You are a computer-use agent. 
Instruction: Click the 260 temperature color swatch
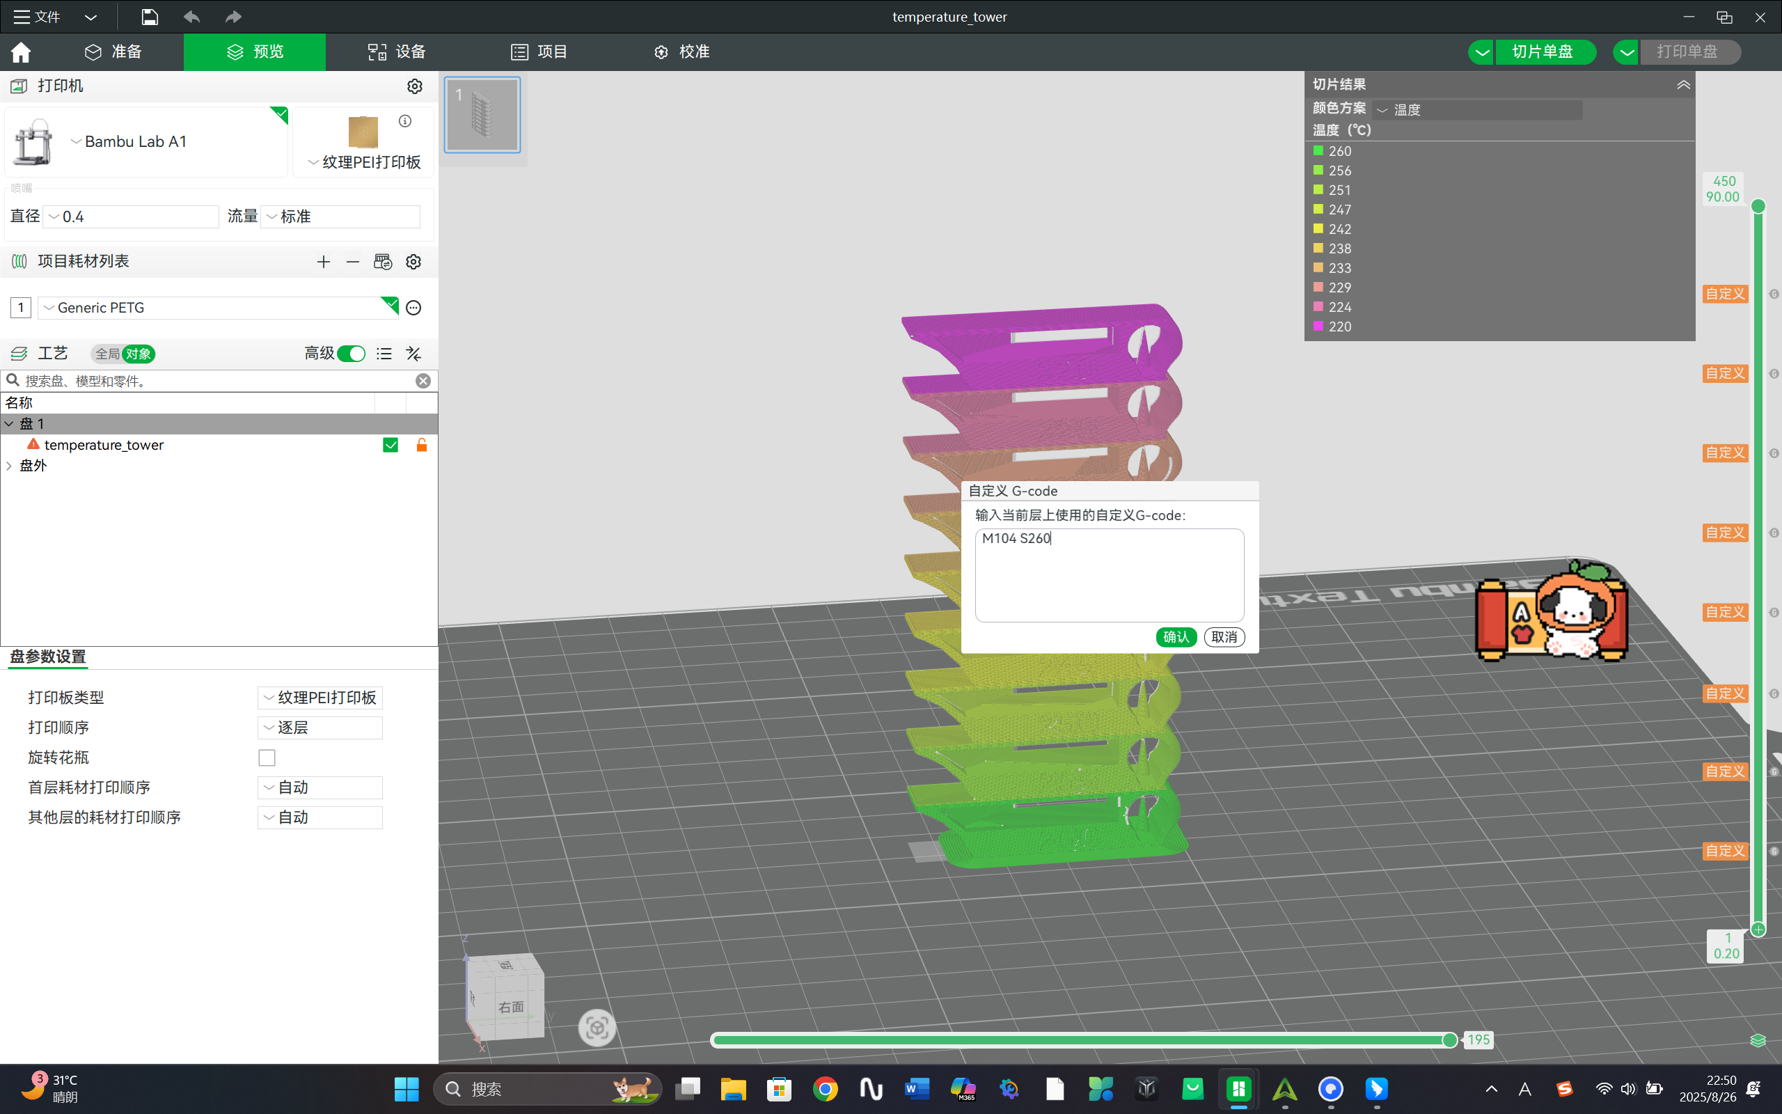[x=1318, y=150]
